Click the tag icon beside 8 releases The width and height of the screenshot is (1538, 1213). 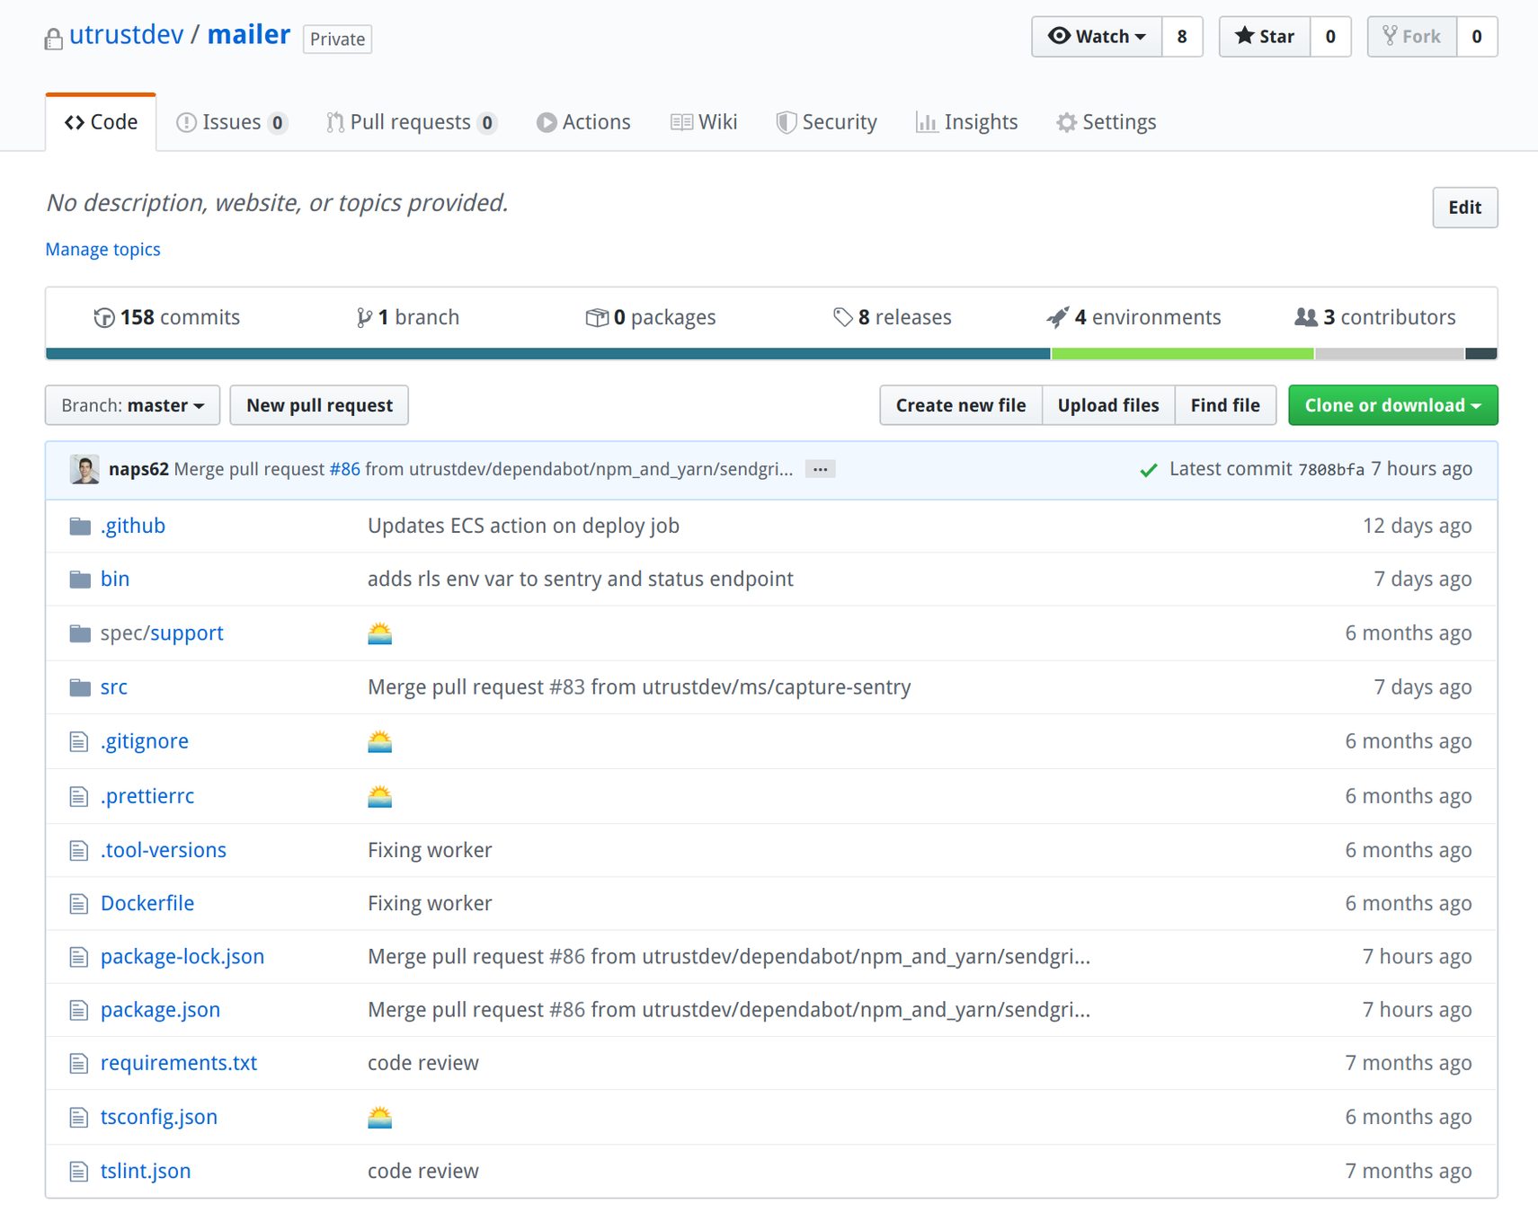[x=842, y=317]
